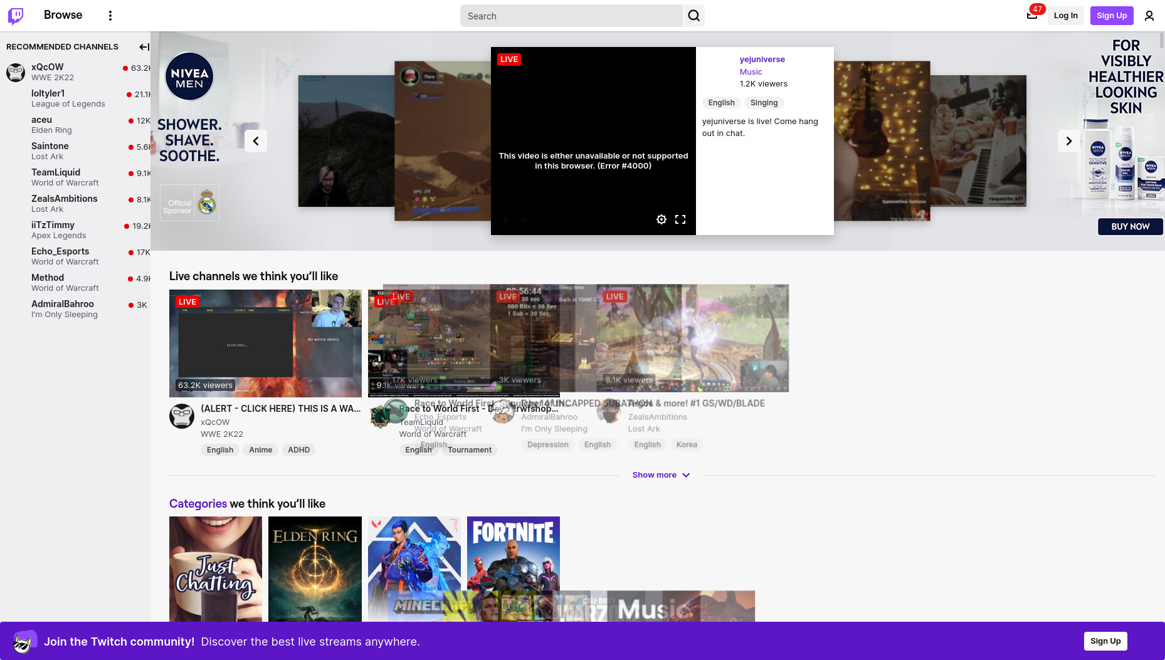Open the Elden Ring category card
The height and width of the screenshot is (660, 1165).
point(315,569)
